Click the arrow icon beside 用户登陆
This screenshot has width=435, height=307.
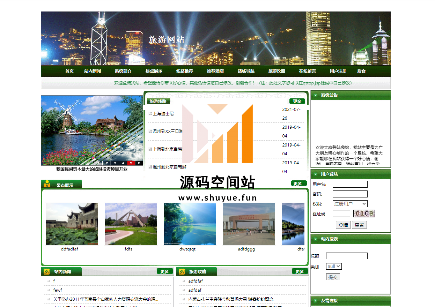pyautogui.click(x=315, y=174)
